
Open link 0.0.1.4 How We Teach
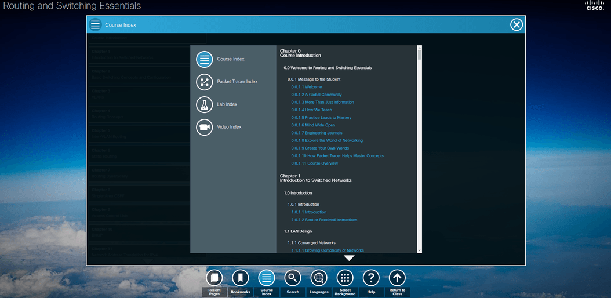pyautogui.click(x=312, y=110)
